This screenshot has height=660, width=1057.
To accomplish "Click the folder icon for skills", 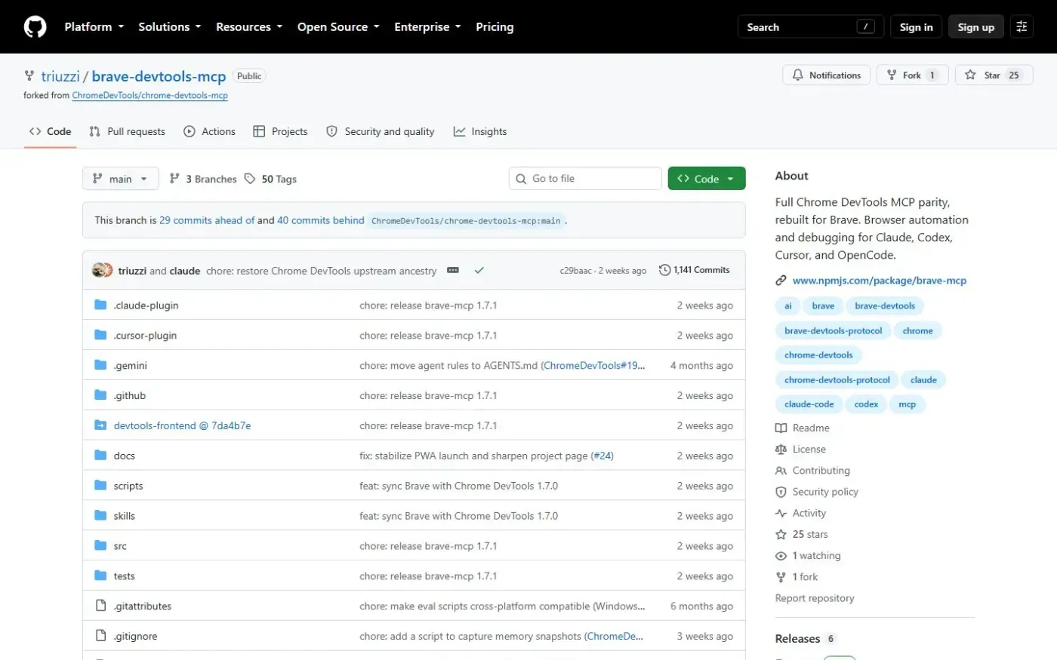I will click(x=100, y=516).
